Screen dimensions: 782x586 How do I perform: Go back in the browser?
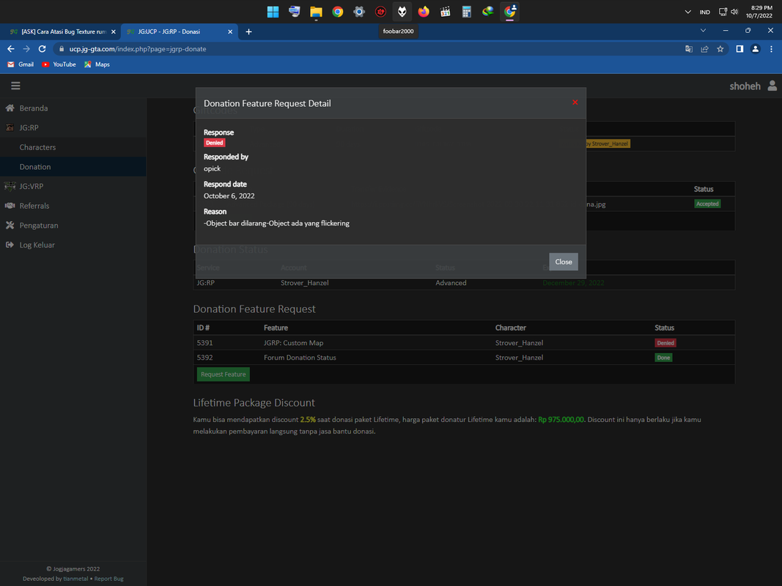(10, 49)
